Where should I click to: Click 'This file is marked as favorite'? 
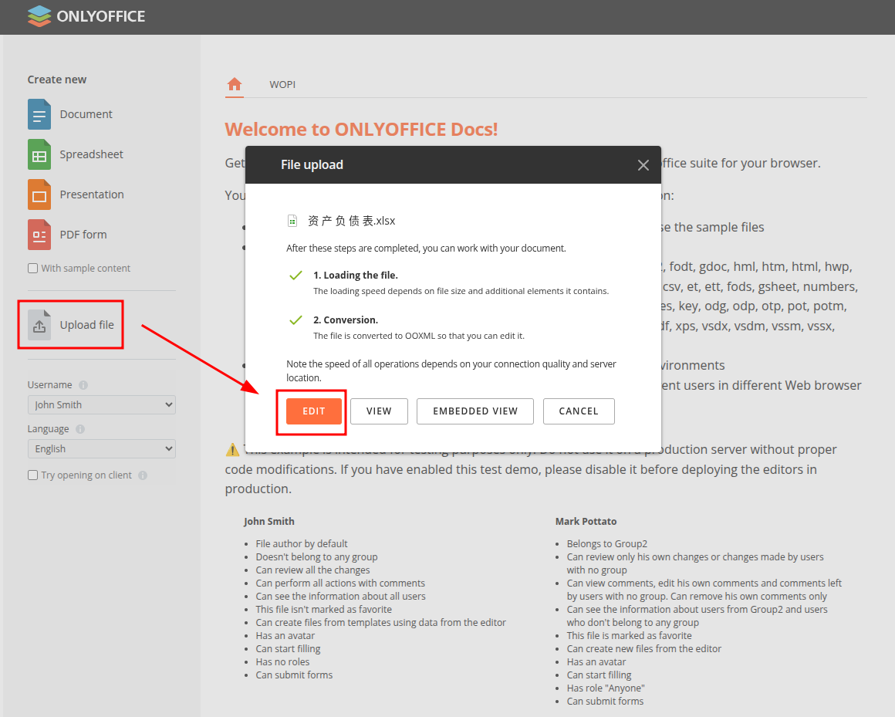pyautogui.click(x=629, y=636)
